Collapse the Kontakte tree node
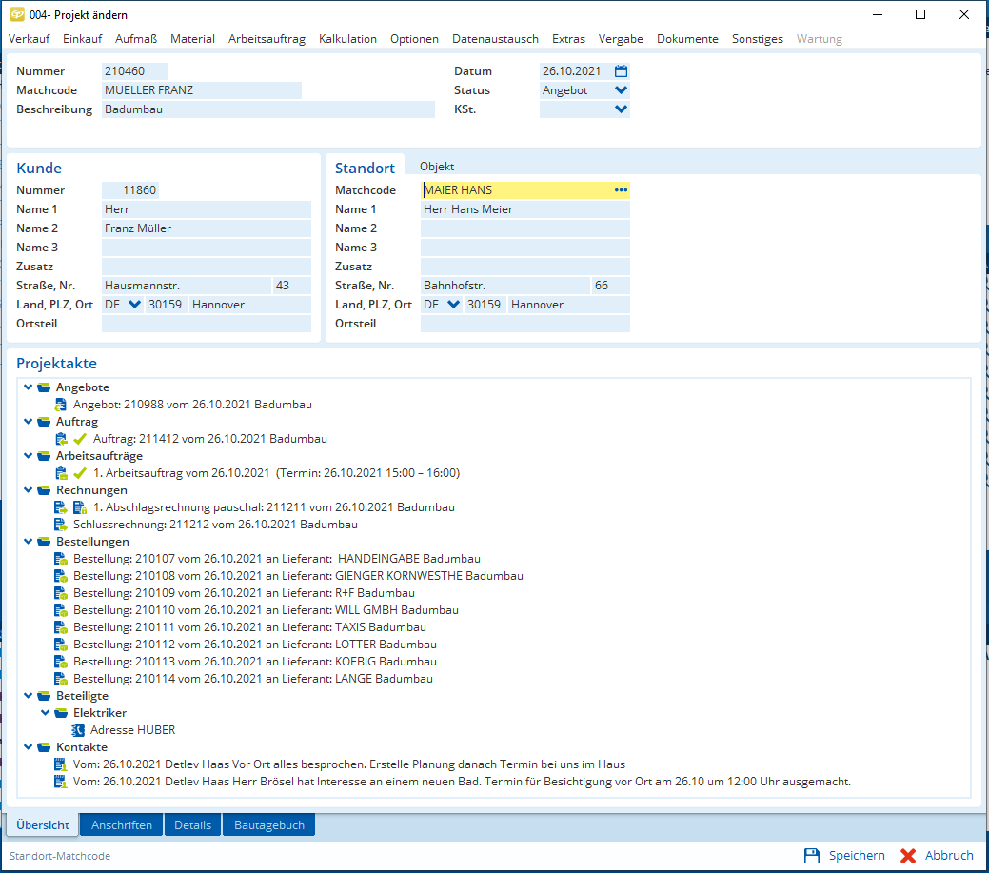This screenshot has height=873, width=989. coord(28,747)
